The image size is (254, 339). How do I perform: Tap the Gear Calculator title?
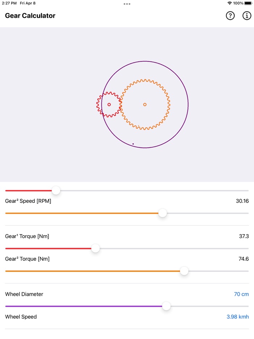pyautogui.click(x=30, y=16)
